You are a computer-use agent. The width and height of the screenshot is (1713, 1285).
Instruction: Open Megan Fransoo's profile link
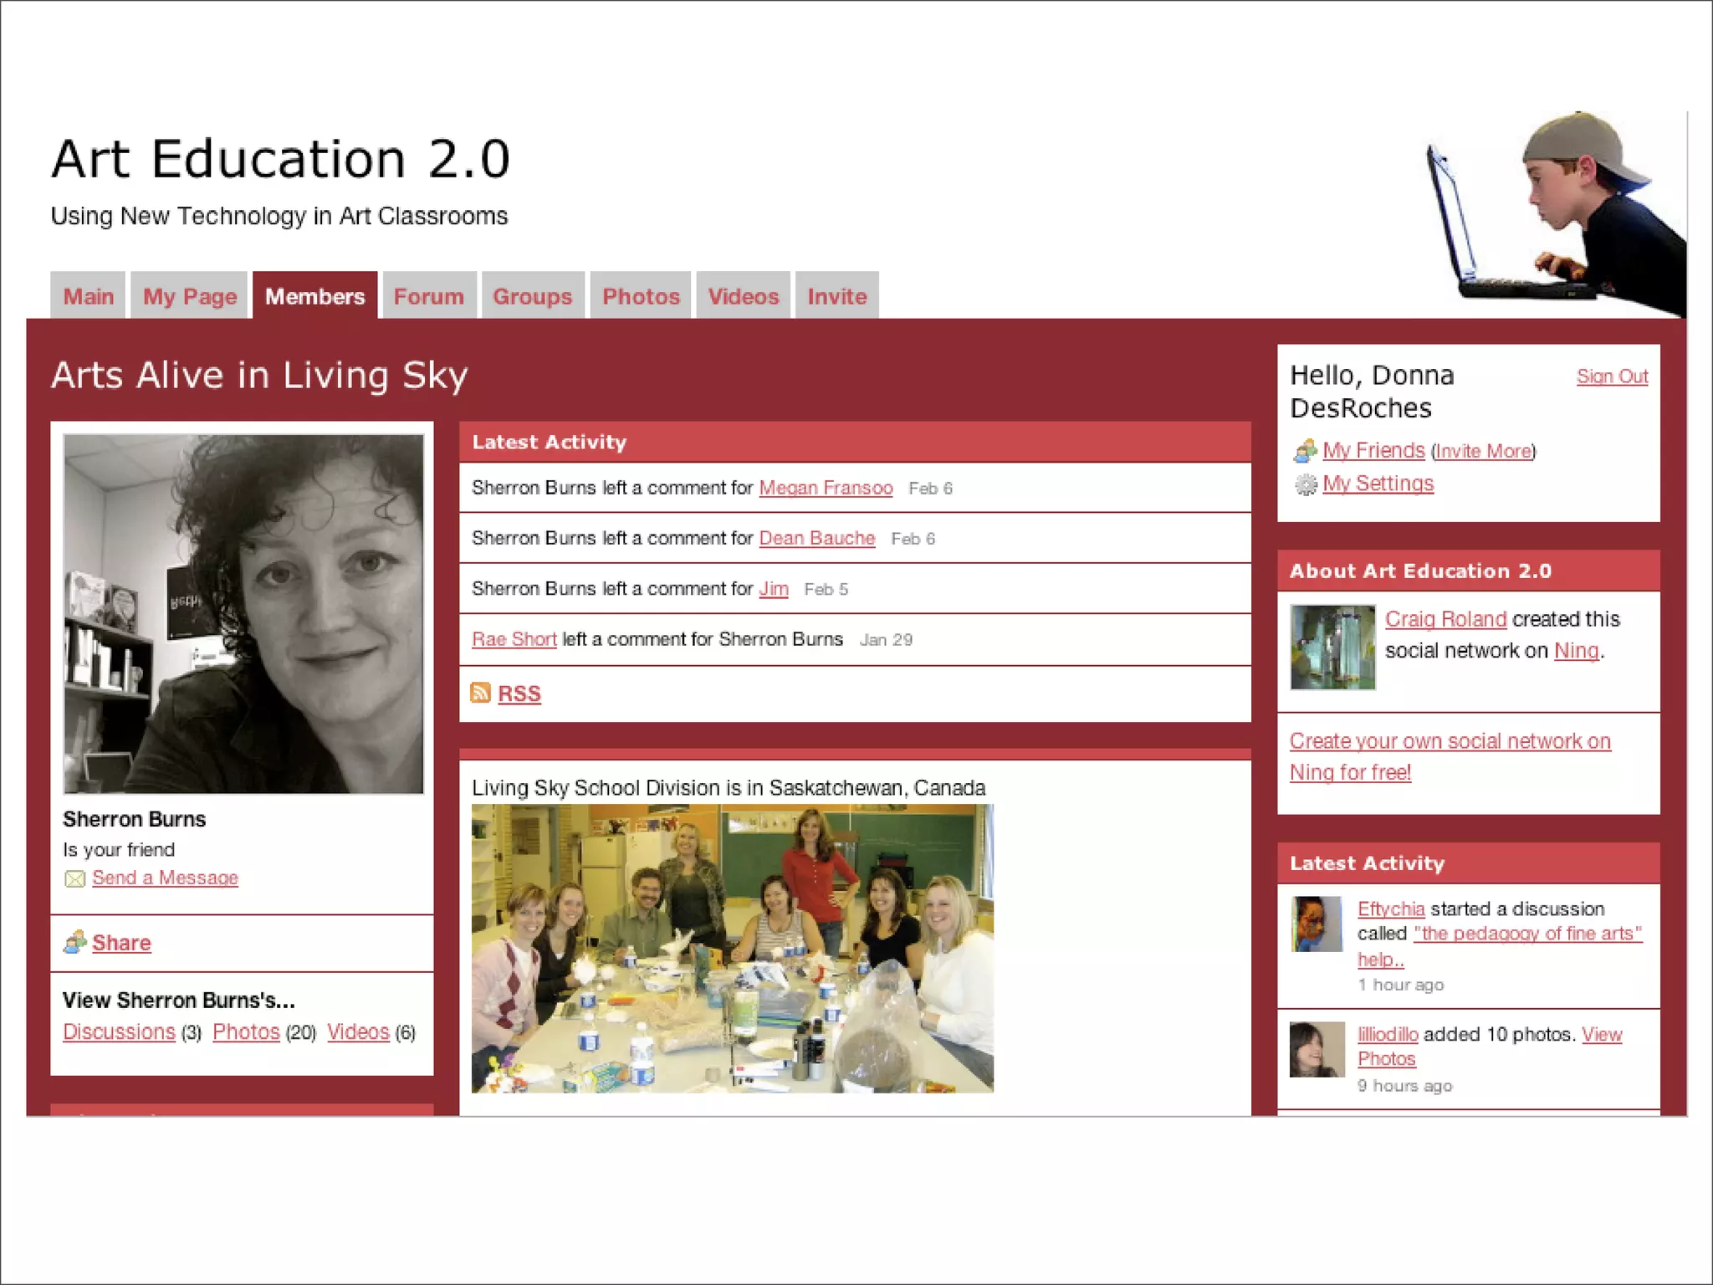point(825,488)
